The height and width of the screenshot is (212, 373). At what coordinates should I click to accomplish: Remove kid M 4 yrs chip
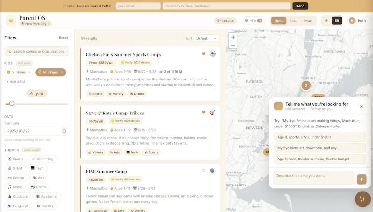click(62, 73)
